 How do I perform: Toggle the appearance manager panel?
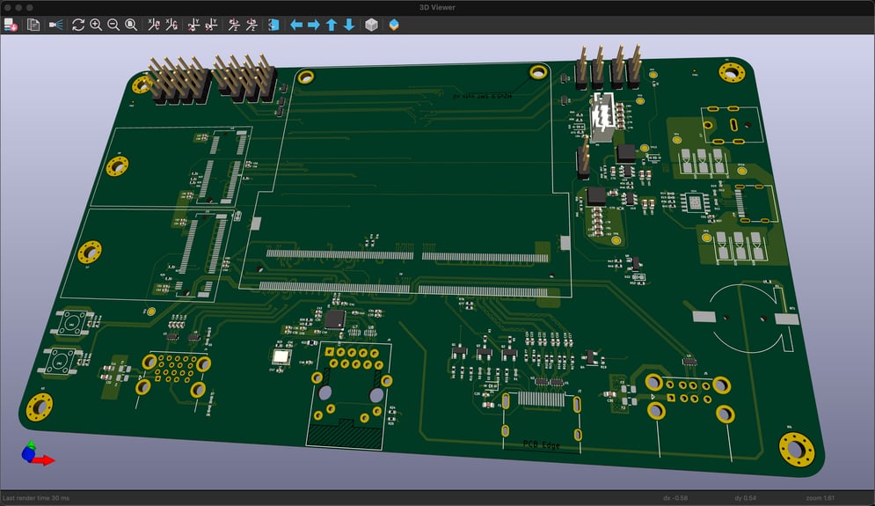[393, 25]
